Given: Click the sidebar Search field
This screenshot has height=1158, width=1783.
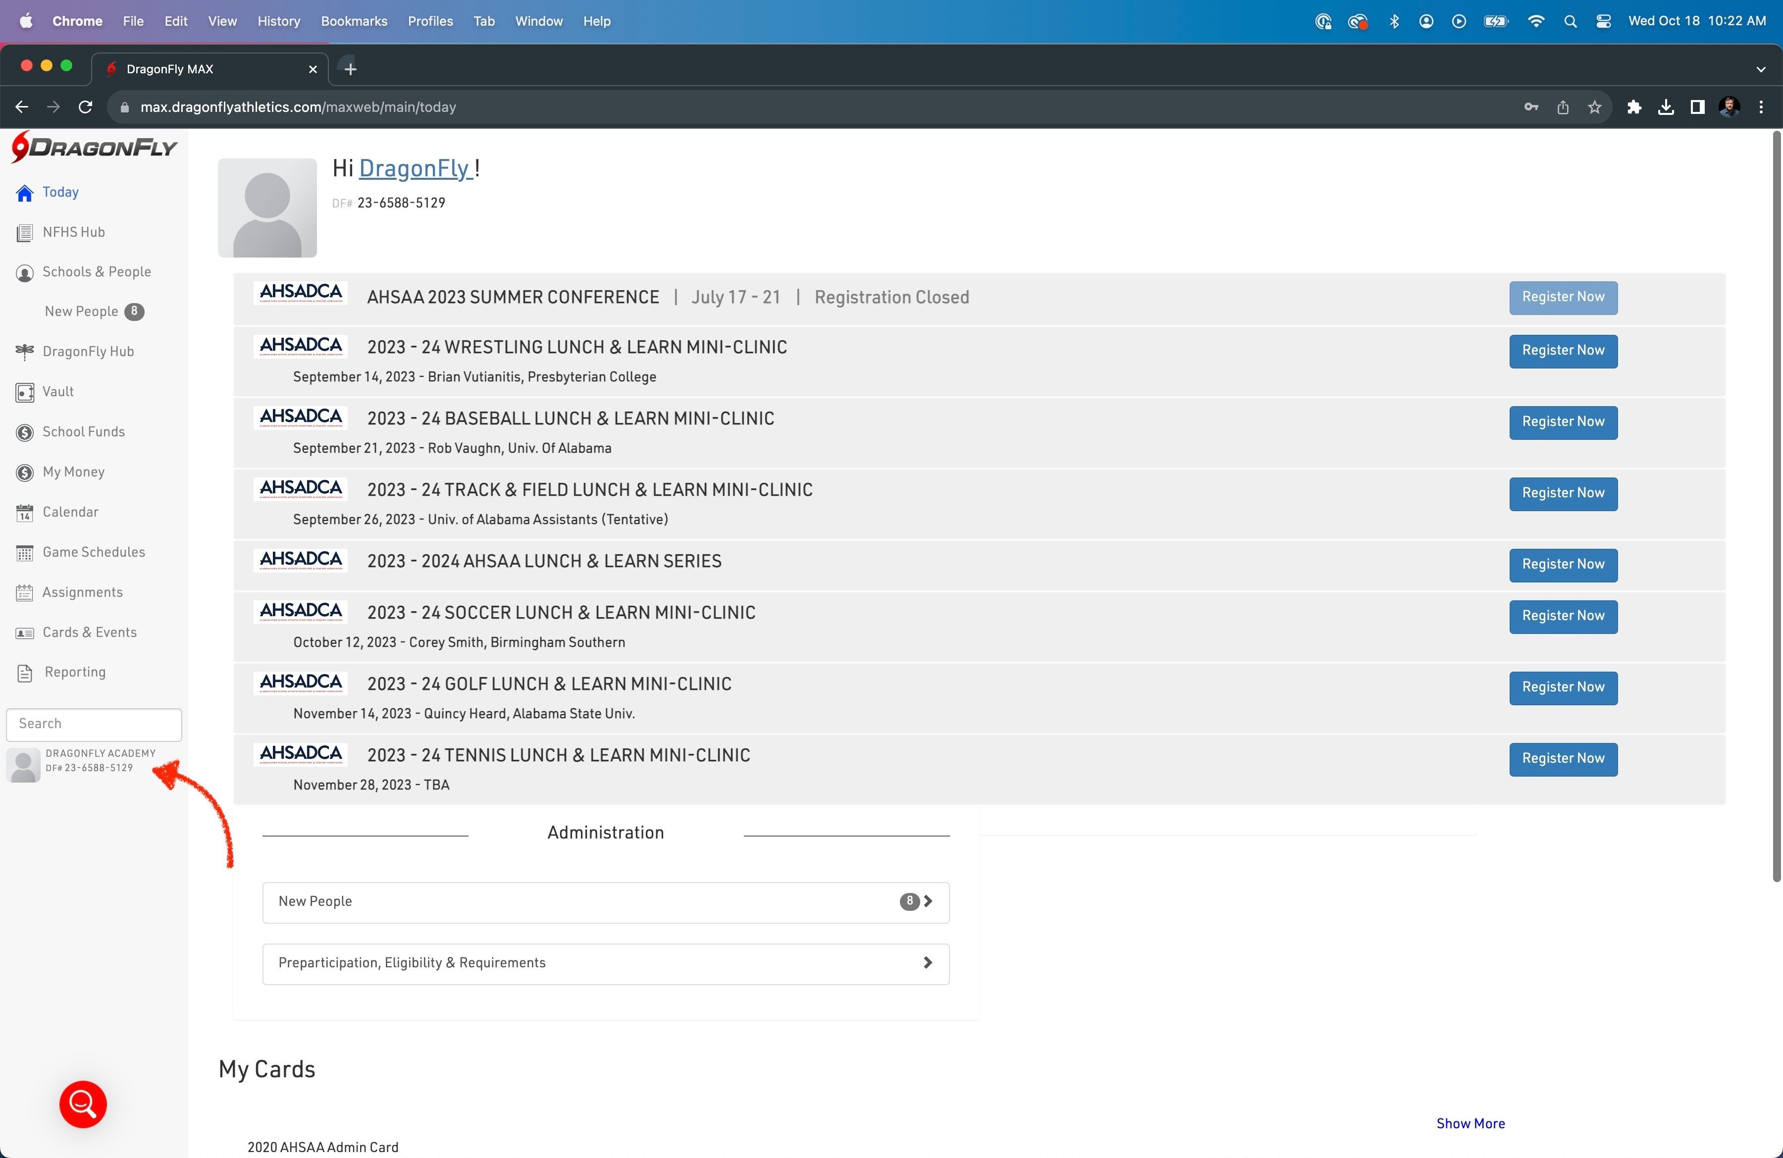Looking at the screenshot, I should pyautogui.click(x=94, y=724).
